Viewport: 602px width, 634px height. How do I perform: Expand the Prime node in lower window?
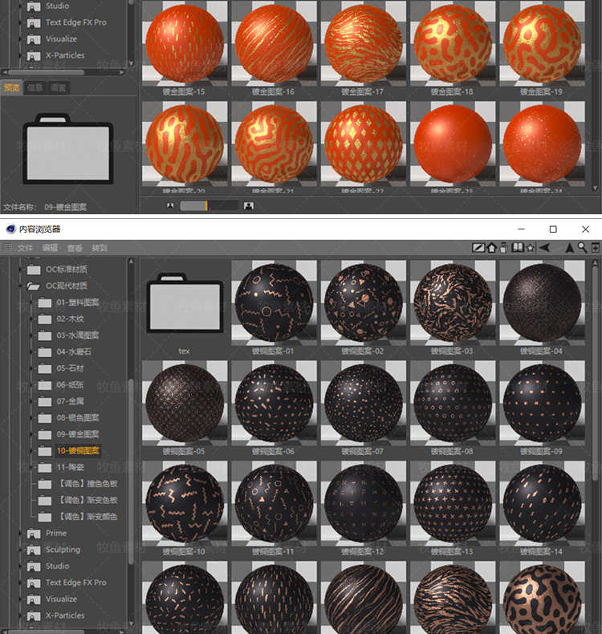20,534
